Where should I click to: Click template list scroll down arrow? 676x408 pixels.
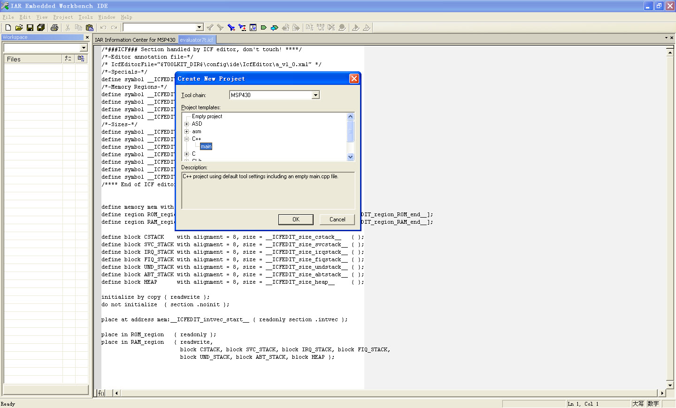350,157
